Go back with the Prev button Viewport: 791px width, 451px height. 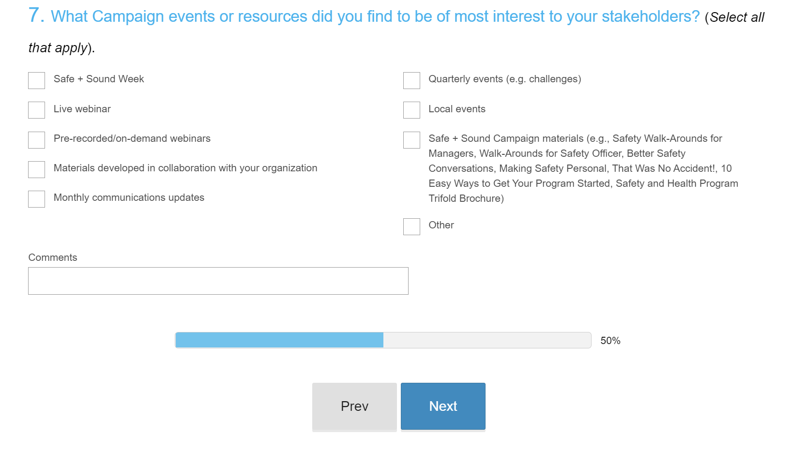354,406
